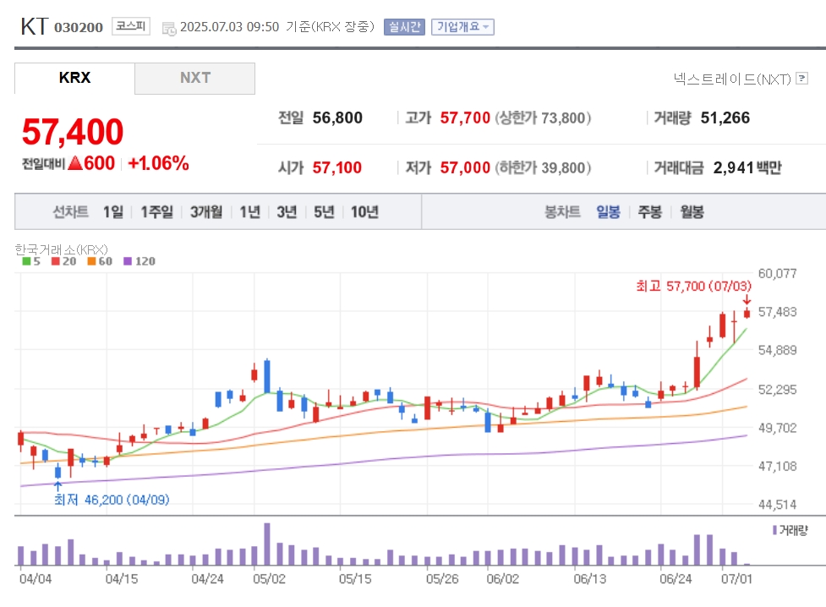826x607 pixels.
Task: Click the clock icon next to the timestamp
Action: click(169, 29)
